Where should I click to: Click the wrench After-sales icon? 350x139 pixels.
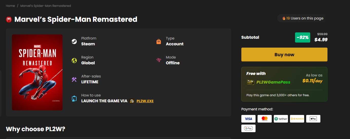(74, 80)
